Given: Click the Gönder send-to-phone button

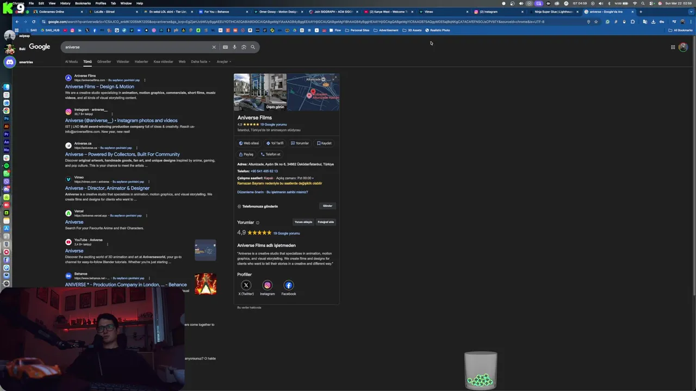Looking at the screenshot, I should coord(327,206).
